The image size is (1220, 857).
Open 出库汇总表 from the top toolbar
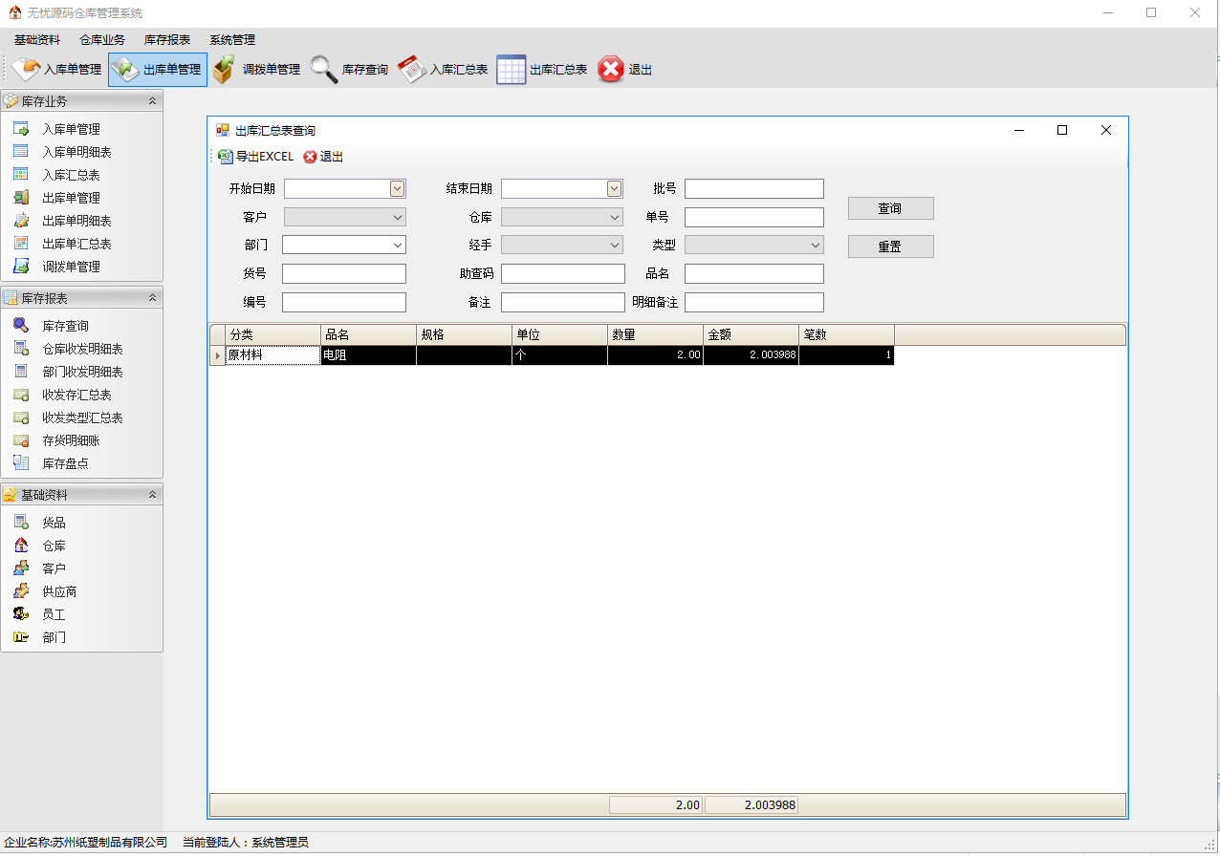[x=542, y=70]
